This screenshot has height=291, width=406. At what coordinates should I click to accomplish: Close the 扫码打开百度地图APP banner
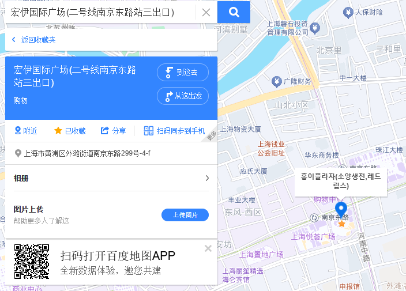coord(208,248)
